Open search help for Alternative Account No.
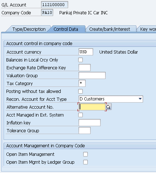 pyautogui.click(x=109, y=107)
